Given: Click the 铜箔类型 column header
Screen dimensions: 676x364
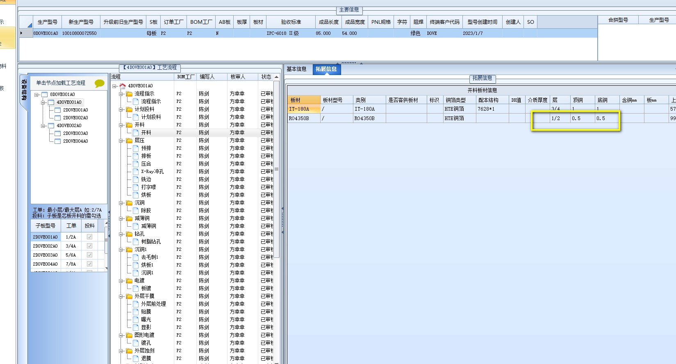Looking at the screenshot, I should (x=460, y=100).
